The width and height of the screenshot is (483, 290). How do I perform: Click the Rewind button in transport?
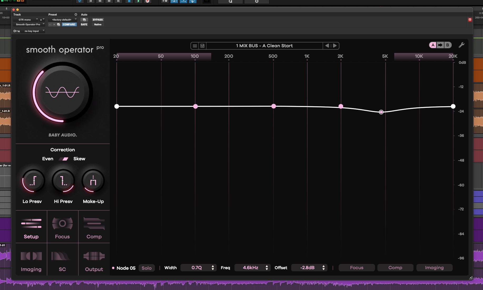coord(100,1)
